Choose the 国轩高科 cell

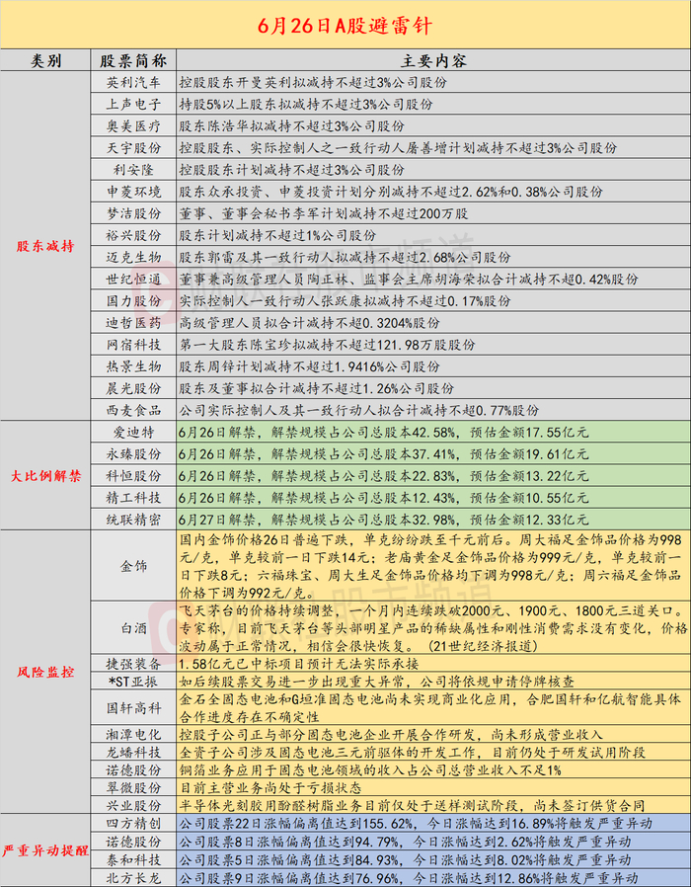[x=133, y=708]
